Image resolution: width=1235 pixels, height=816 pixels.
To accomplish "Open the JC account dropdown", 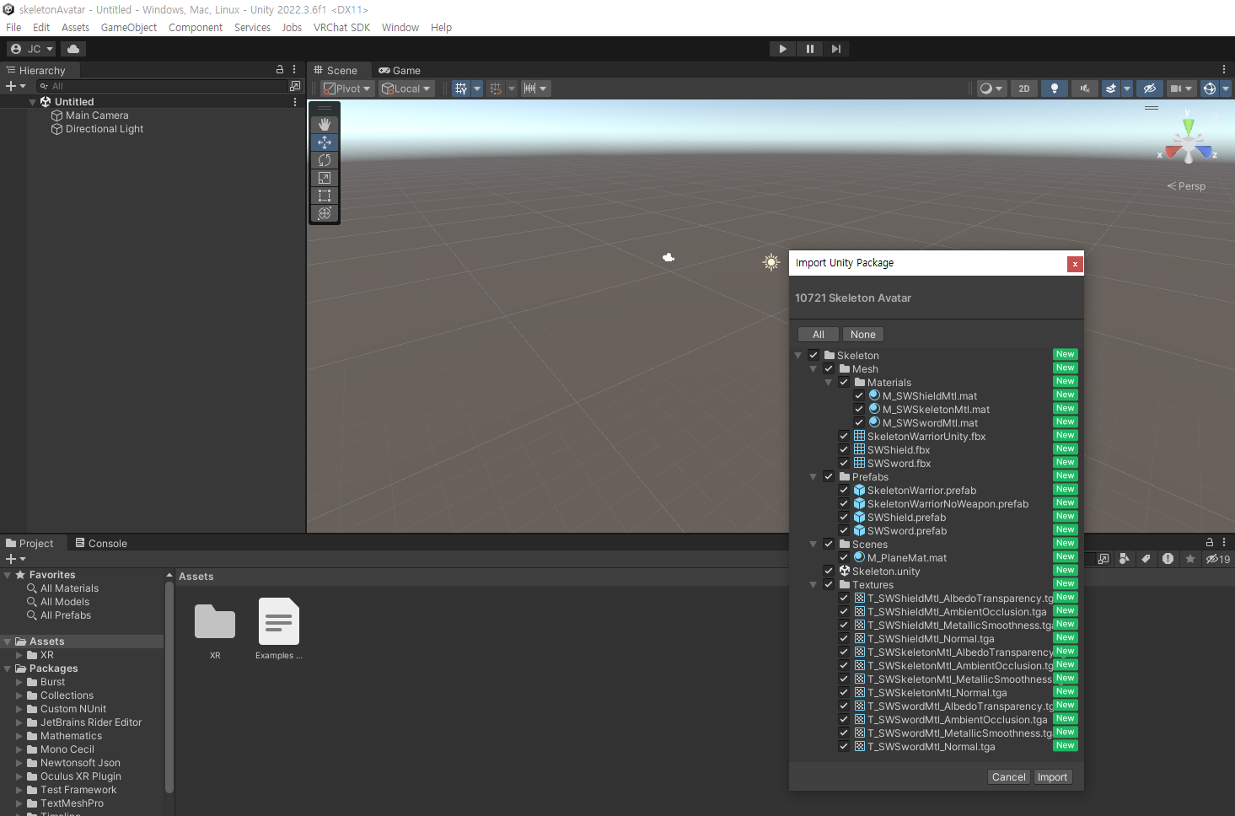I will pos(31,49).
